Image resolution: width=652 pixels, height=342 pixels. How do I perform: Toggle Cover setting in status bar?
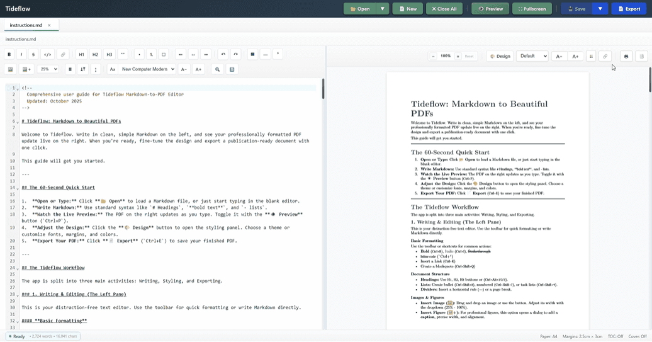(x=638, y=336)
